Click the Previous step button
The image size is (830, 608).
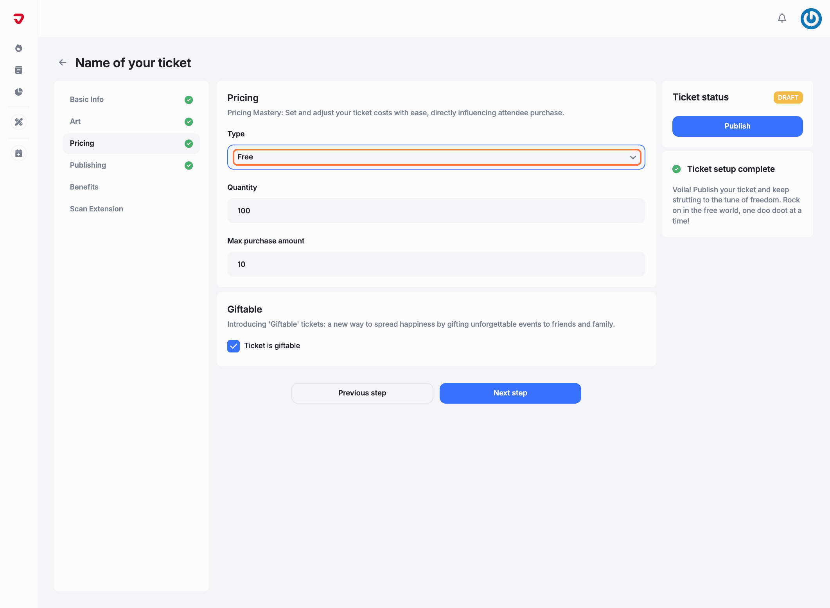point(362,393)
